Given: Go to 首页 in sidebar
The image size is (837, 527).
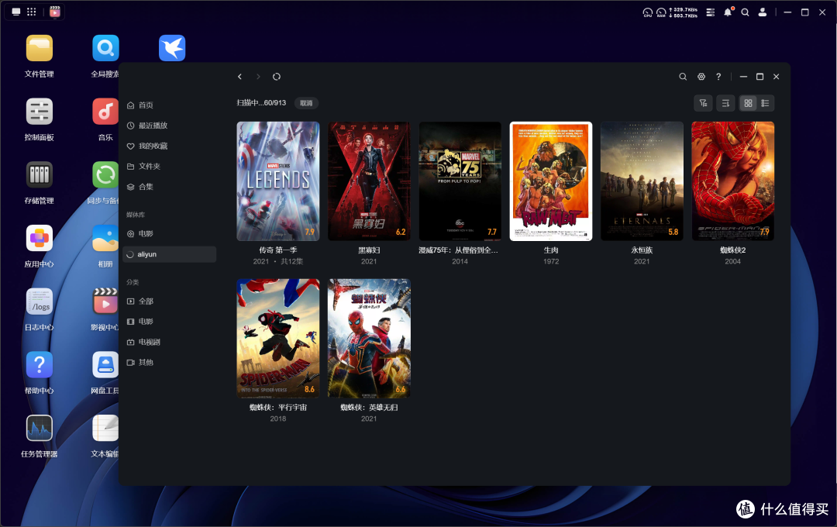Looking at the screenshot, I should click(169, 105).
